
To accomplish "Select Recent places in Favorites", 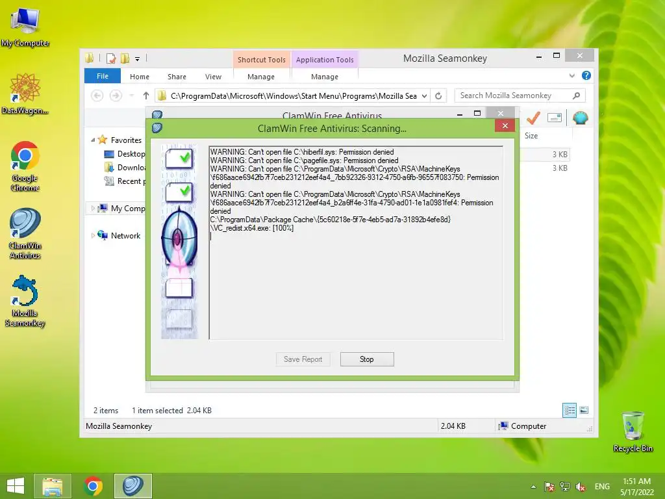I will click(x=131, y=181).
